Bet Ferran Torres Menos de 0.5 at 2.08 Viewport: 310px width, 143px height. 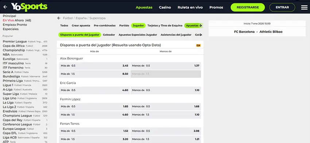pos(166,131)
